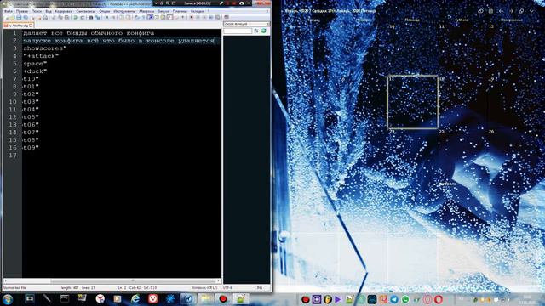
Task: Open the Плагины menu
Action: 180,11
